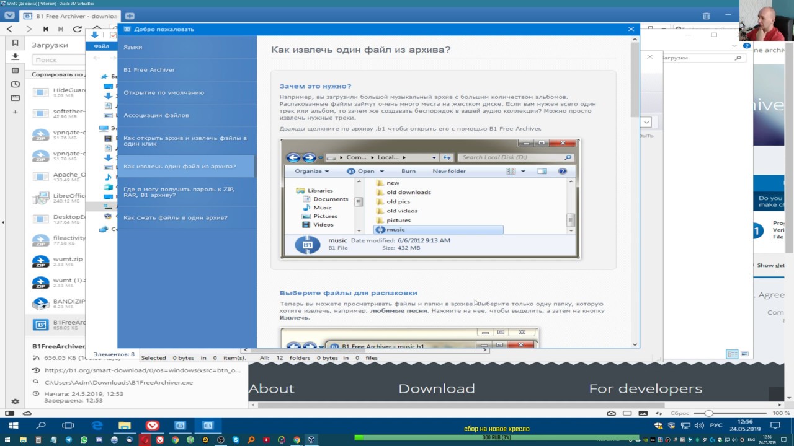Screen dimensions: 794x446
Task: Click the tab tiling icon in status bar
Action: pos(627,413)
